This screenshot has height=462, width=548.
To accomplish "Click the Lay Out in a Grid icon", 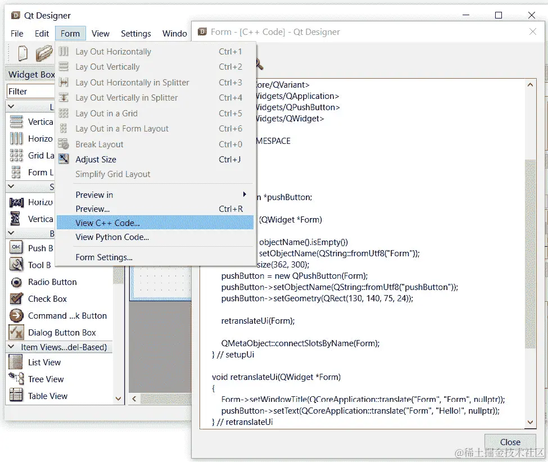I will [x=64, y=113].
